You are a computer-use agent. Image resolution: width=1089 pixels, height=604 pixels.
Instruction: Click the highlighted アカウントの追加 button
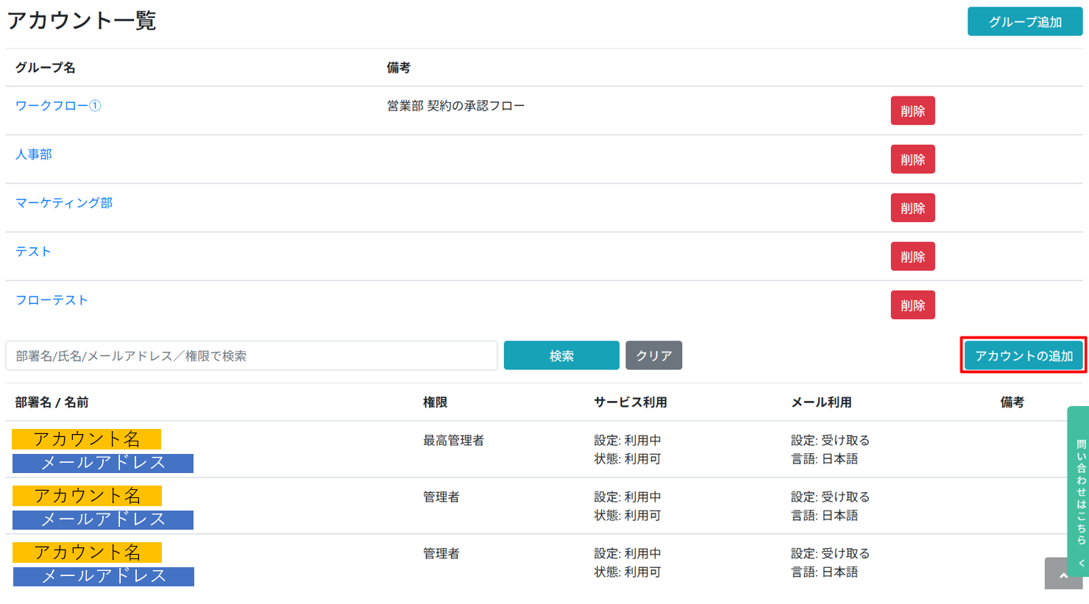pos(1023,355)
